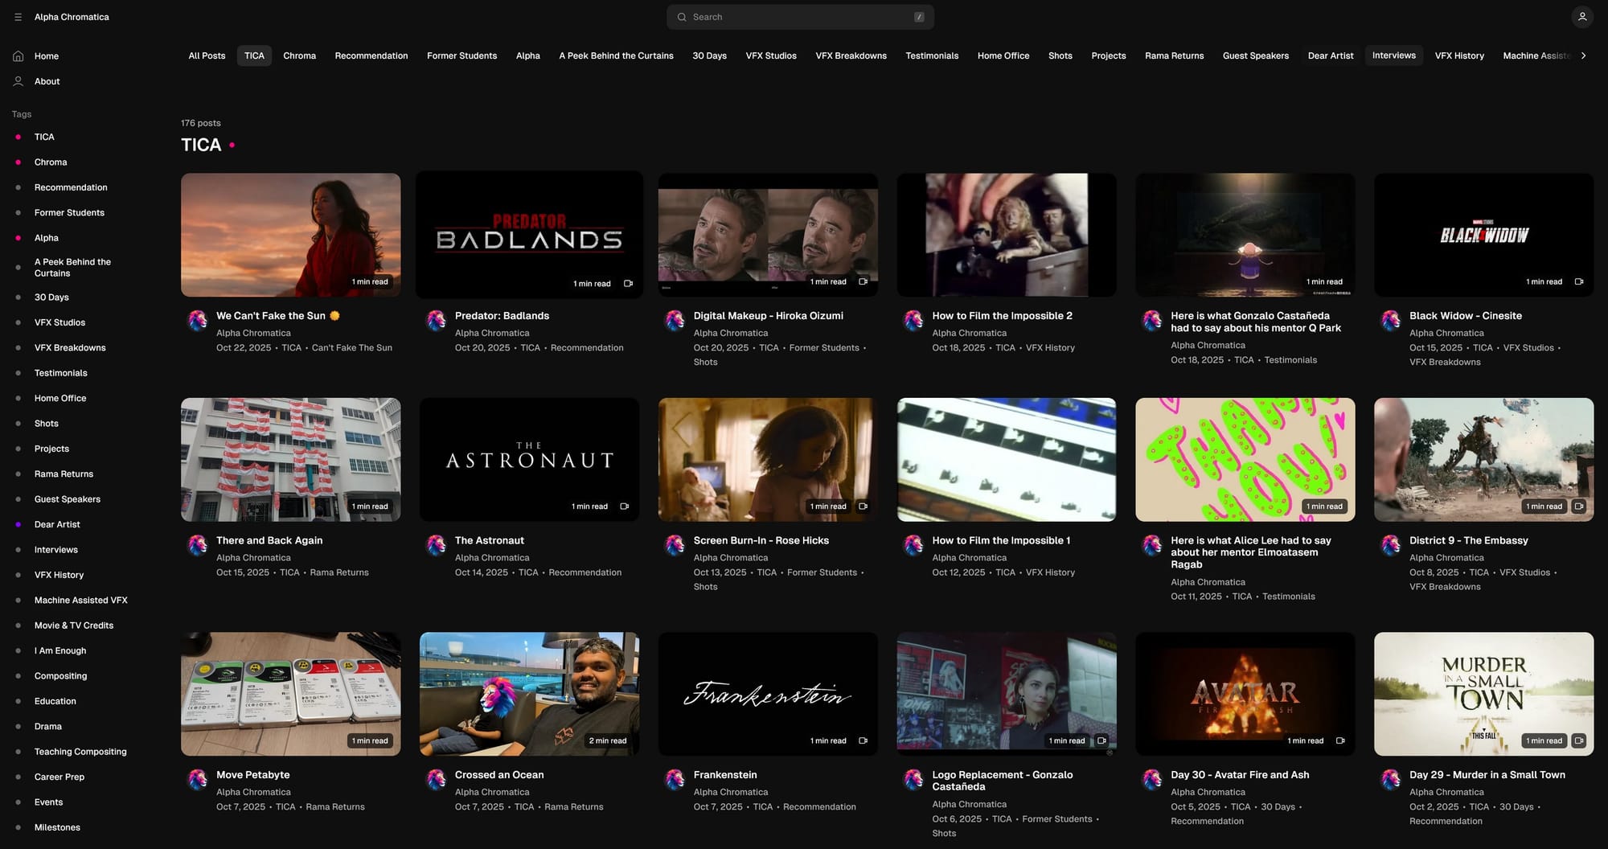Click the Home icon in sidebar

[18, 56]
